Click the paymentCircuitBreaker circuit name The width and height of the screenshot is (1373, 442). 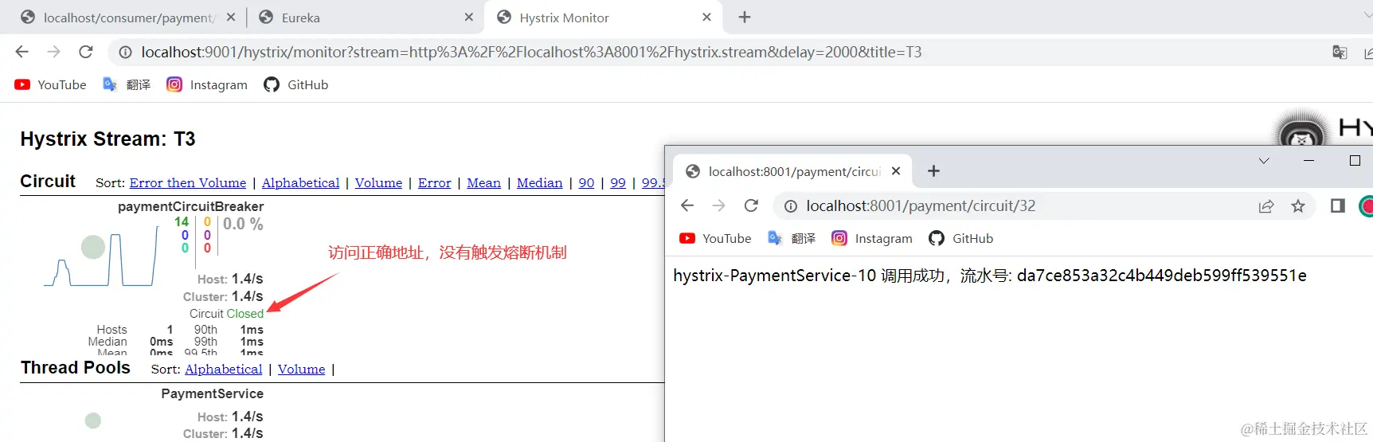click(190, 206)
